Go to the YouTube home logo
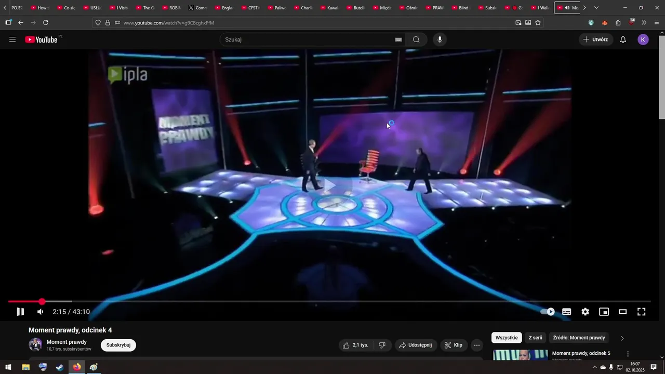The width and height of the screenshot is (665, 374). coord(42,39)
